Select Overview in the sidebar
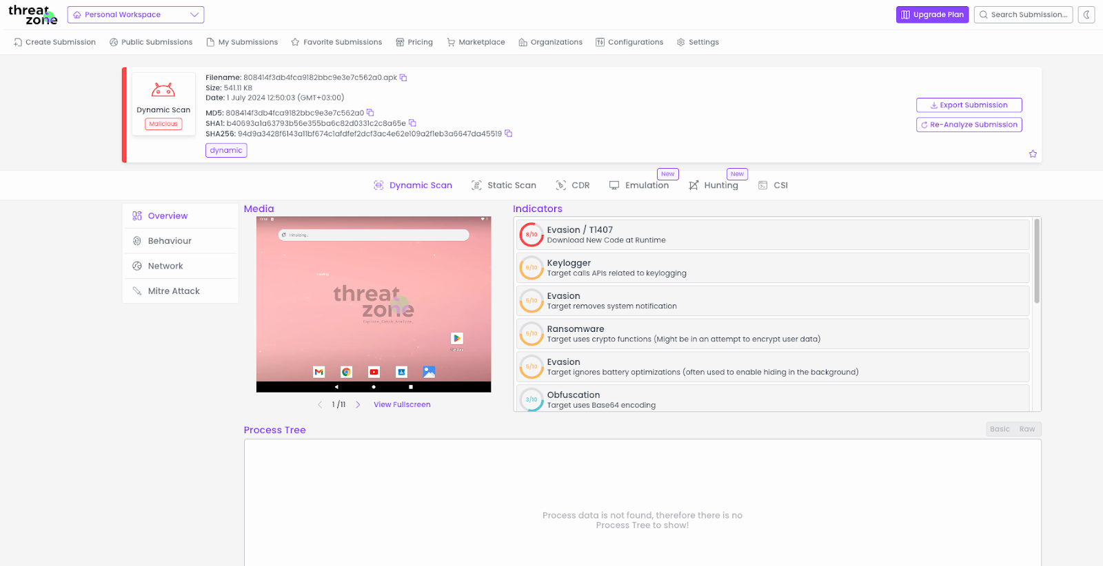Image resolution: width=1103 pixels, height=566 pixels. (181, 216)
